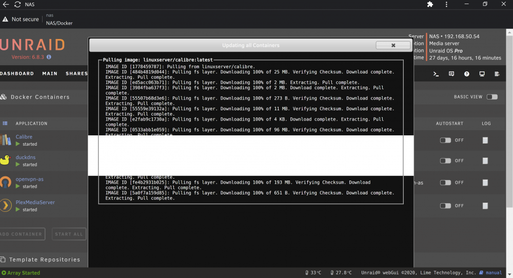Close the Updating all Containers dialog
This screenshot has width=513, height=278.
(x=393, y=45)
